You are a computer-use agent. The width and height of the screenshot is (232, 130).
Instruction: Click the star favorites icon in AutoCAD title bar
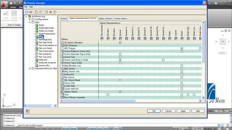point(210,3)
